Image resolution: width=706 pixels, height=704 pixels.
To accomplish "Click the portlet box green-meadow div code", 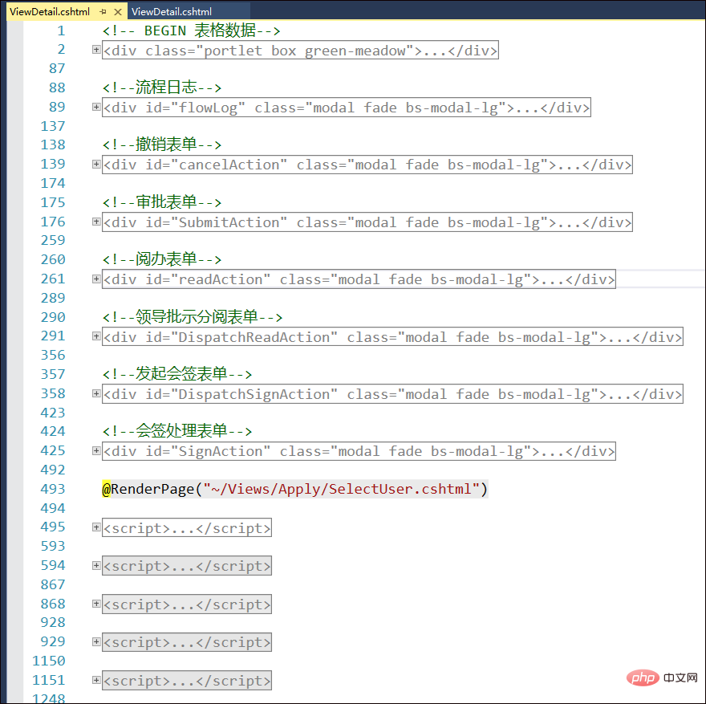I will [300, 50].
